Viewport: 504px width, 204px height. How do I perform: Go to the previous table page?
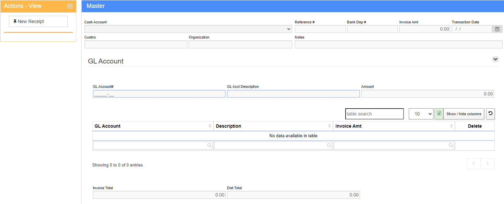474,164
